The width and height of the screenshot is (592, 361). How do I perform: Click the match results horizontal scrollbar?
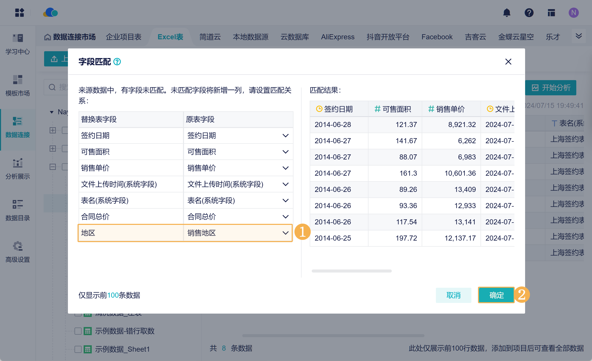pyautogui.click(x=351, y=271)
